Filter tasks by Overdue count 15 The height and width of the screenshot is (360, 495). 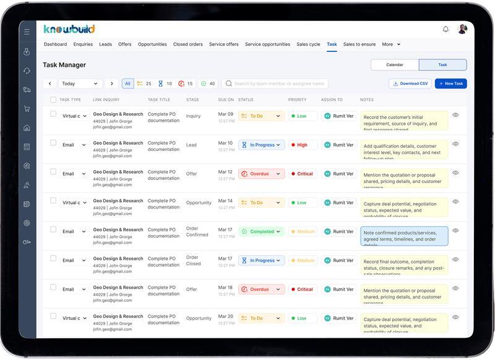(x=186, y=84)
